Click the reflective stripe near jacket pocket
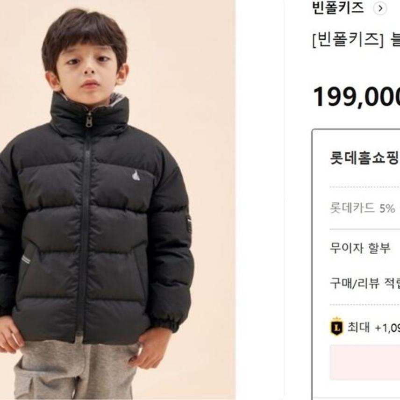The image size is (400, 400). click(x=26, y=259)
